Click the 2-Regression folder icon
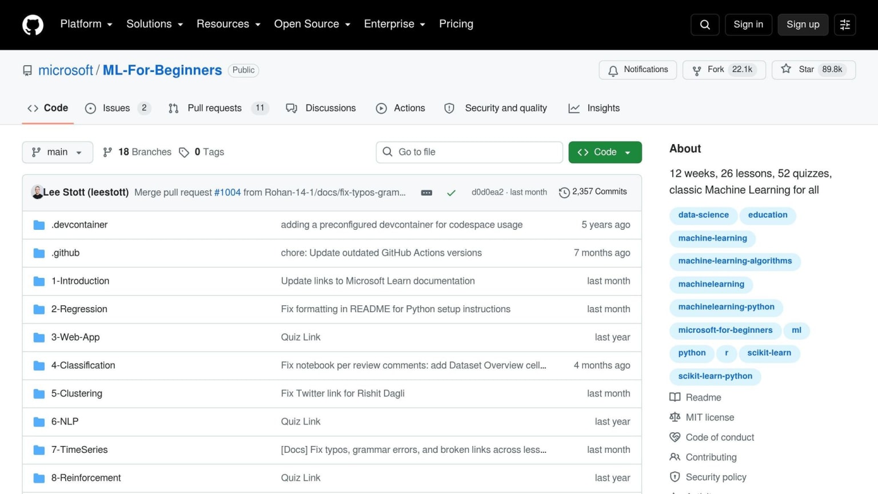878x494 pixels. point(39,309)
